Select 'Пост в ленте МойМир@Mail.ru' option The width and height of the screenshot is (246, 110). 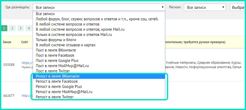[x=99, y=66]
